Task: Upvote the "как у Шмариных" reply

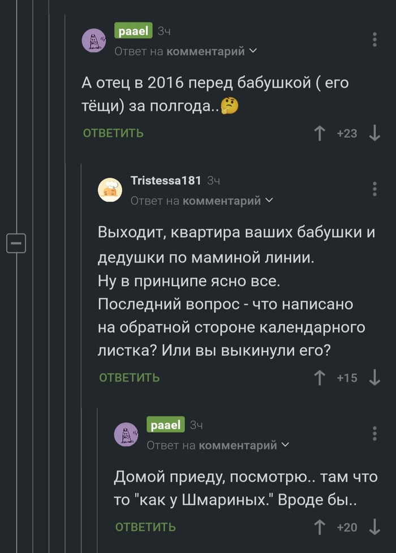Action: click(x=320, y=527)
